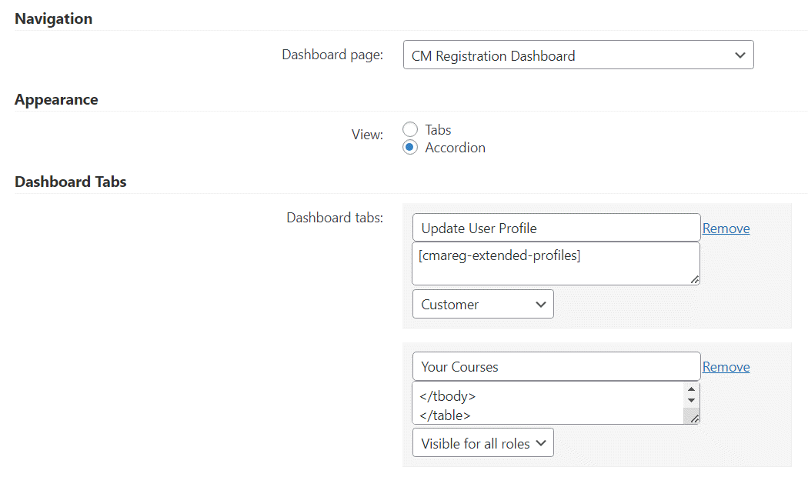
Task: Expand the Visible for all roles dropdown
Action: pyautogui.click(x=482, y=443)
